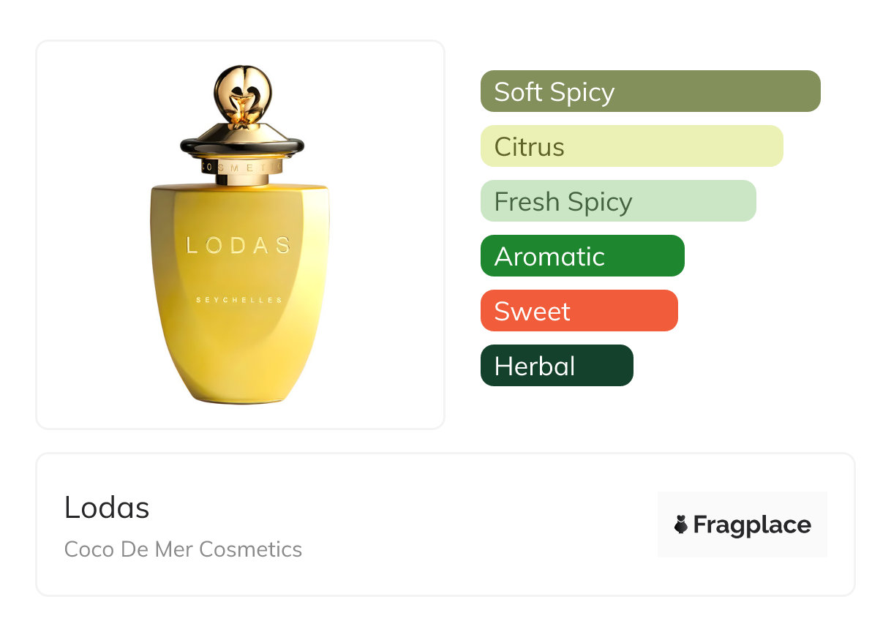This screenshot has height=632, width=891.
Task: Choose the Fresh Spicy accord bar
Action: pyautogui.click(x=617, y=201)
